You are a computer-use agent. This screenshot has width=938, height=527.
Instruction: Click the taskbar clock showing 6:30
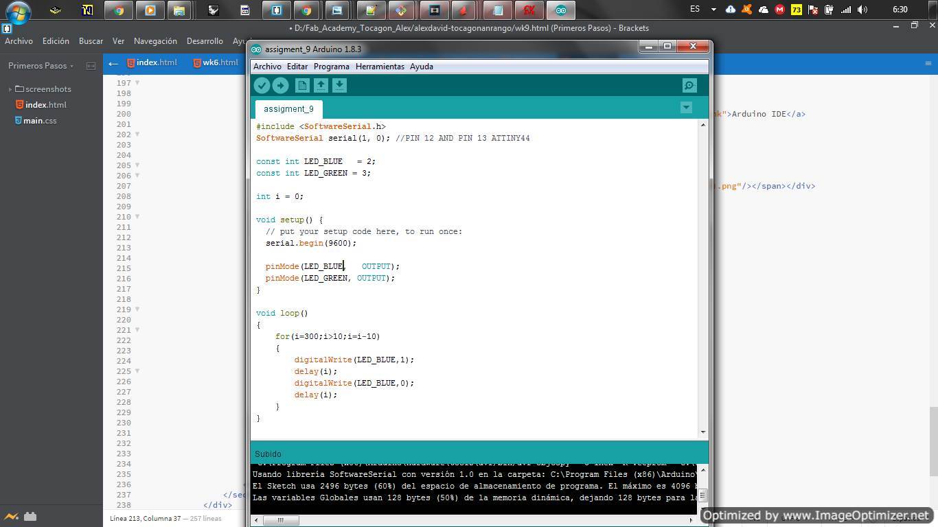pyautogui.click(x=900, y=10)
